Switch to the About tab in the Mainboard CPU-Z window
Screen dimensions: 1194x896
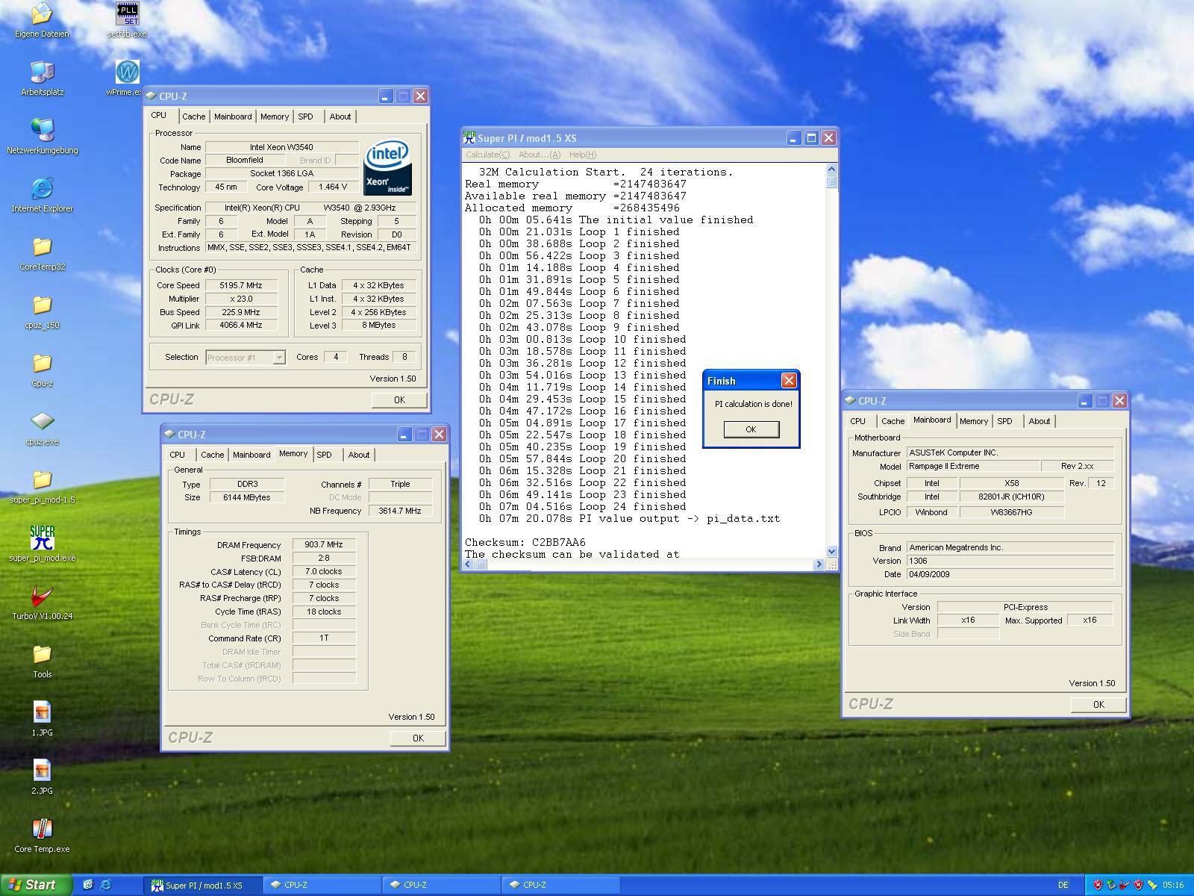click(1040, 421)
